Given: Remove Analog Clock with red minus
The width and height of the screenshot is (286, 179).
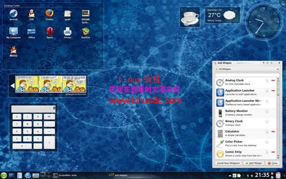Looking at the screenshot, I should pyautogui.click(x=273, y=81).
